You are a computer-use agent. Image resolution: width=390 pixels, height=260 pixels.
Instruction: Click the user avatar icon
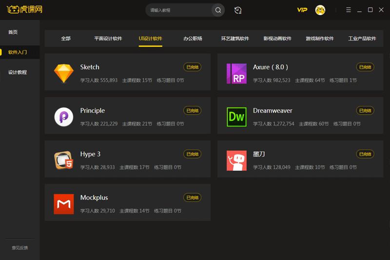(x=320, y=10)
